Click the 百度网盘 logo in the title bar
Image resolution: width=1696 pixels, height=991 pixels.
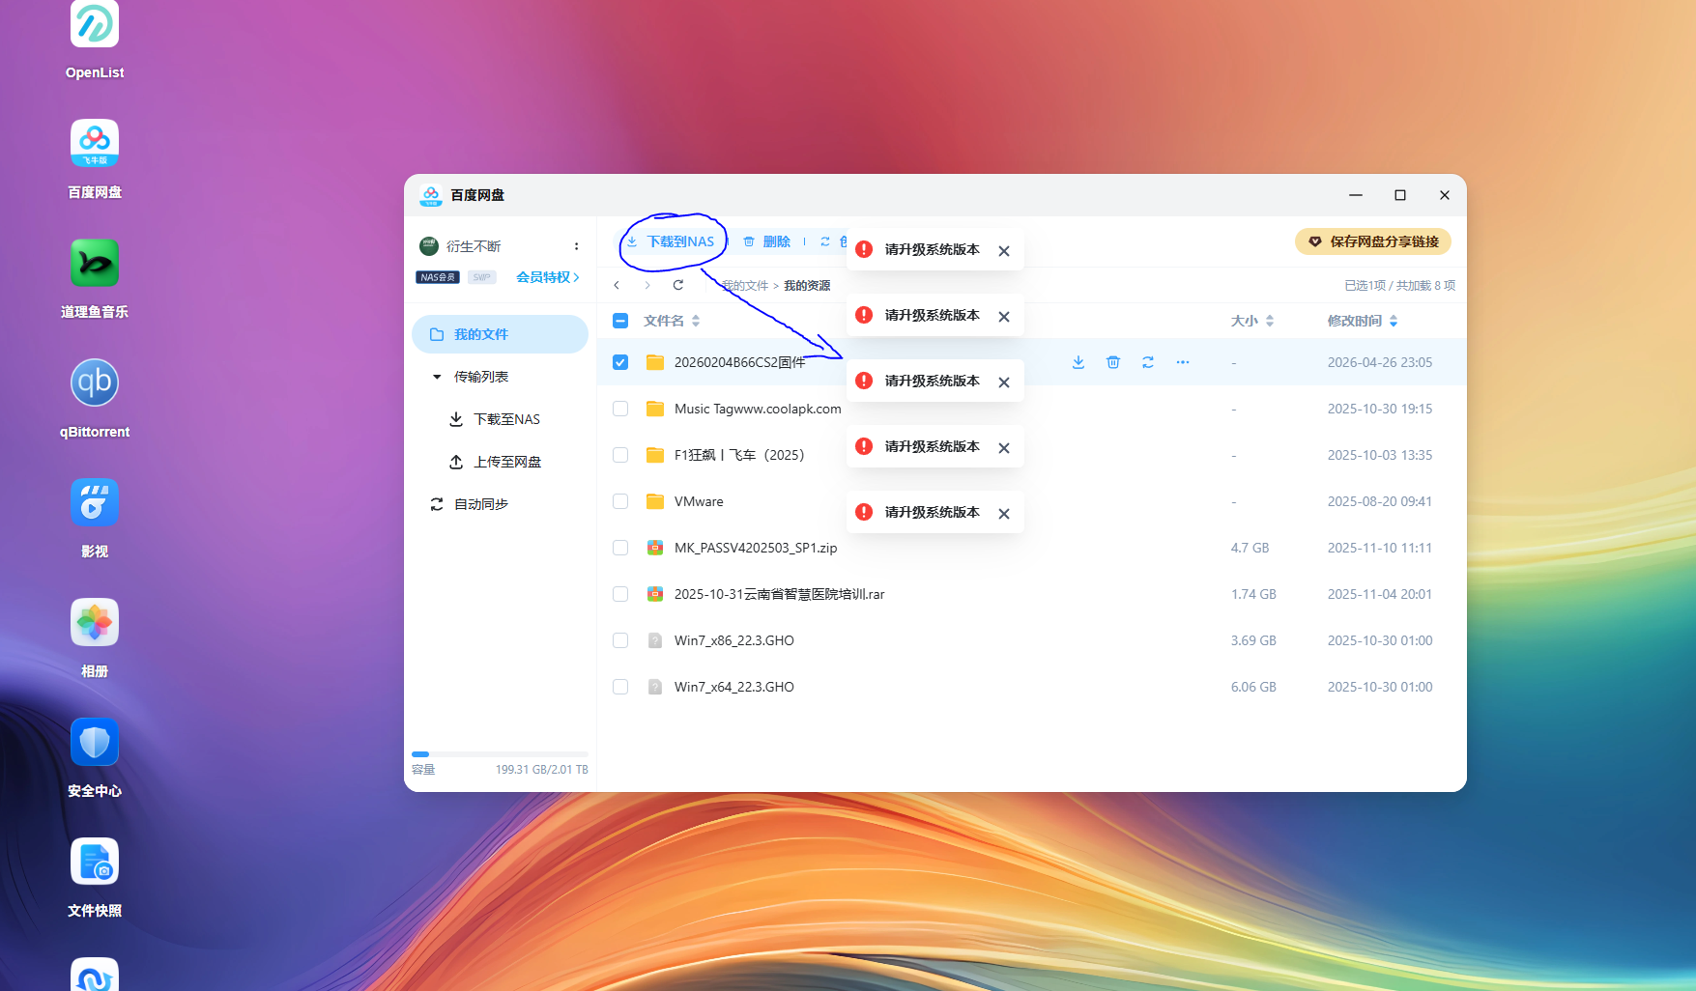[x=431, y=195]
